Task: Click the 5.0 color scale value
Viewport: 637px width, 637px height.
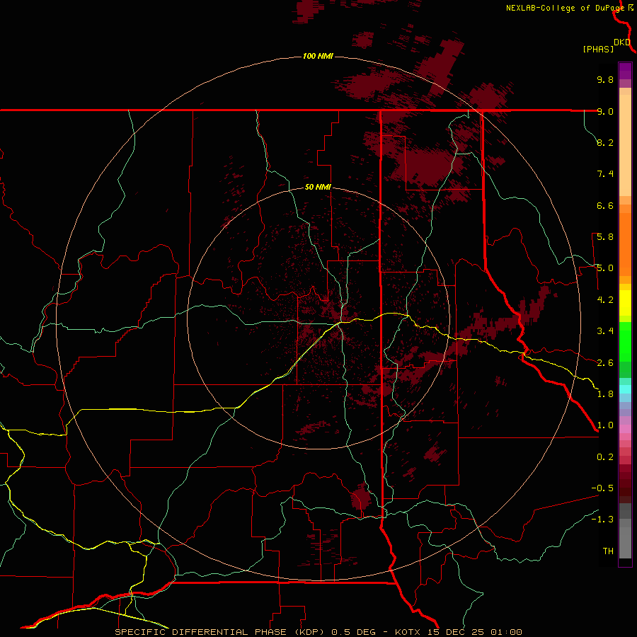Action: tap(605, 268)
